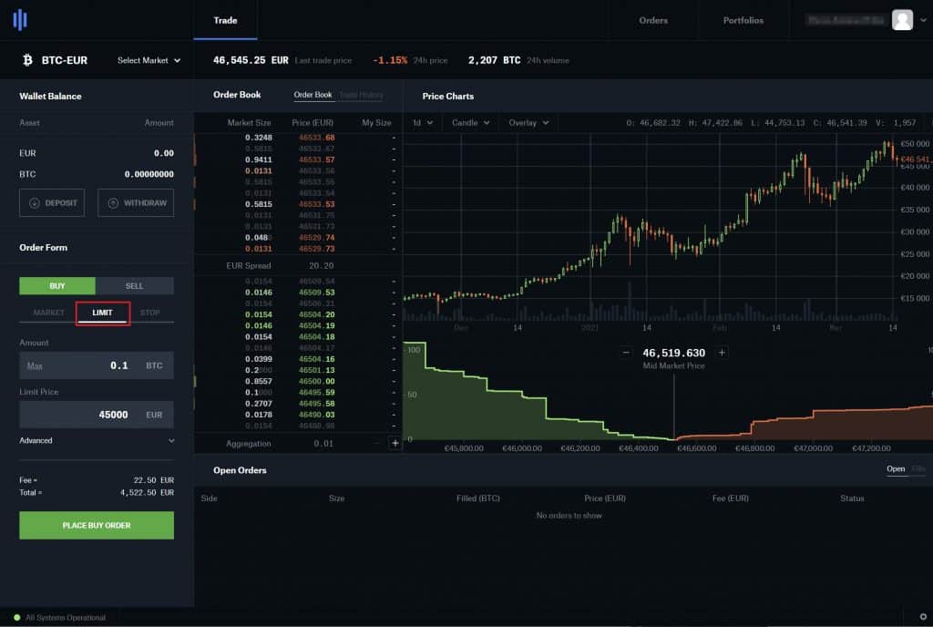Open the Portfolios page
Image resolution: width=933 pixels, height=627 pixels.
[743, 20]
